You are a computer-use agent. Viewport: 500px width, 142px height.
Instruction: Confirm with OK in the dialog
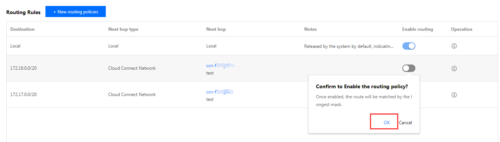387,123
